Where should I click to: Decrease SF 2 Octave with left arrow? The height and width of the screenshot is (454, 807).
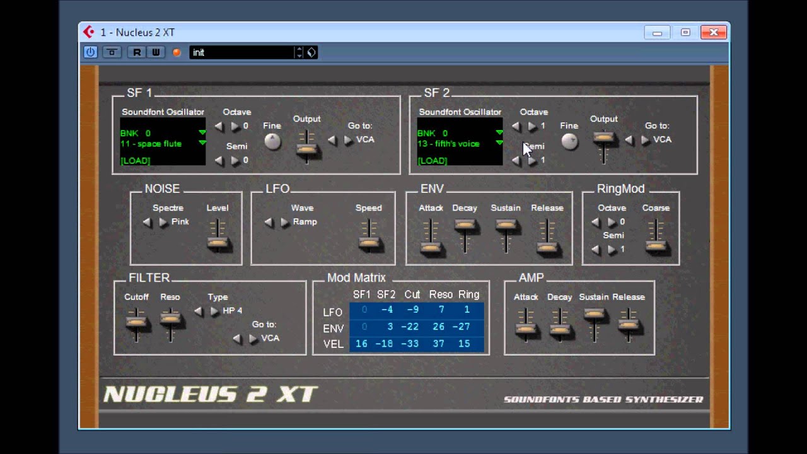[516, 126]
